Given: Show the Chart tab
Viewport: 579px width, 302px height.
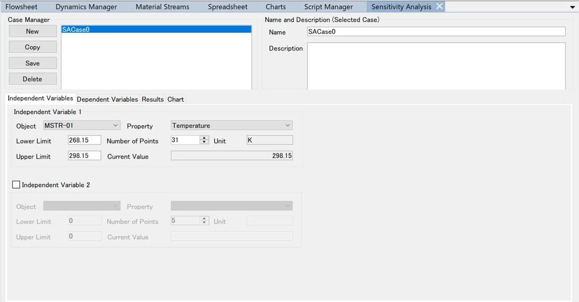Looking at the screenshot, I should point(176,99).
